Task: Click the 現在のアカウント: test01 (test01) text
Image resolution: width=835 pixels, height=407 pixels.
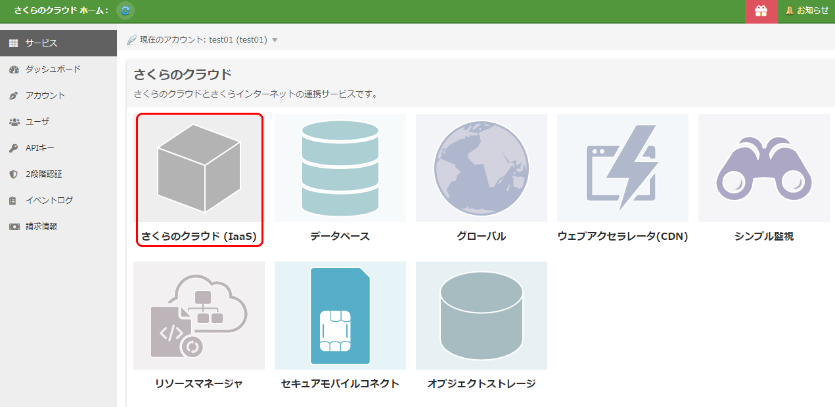Action: coord(204,40)
